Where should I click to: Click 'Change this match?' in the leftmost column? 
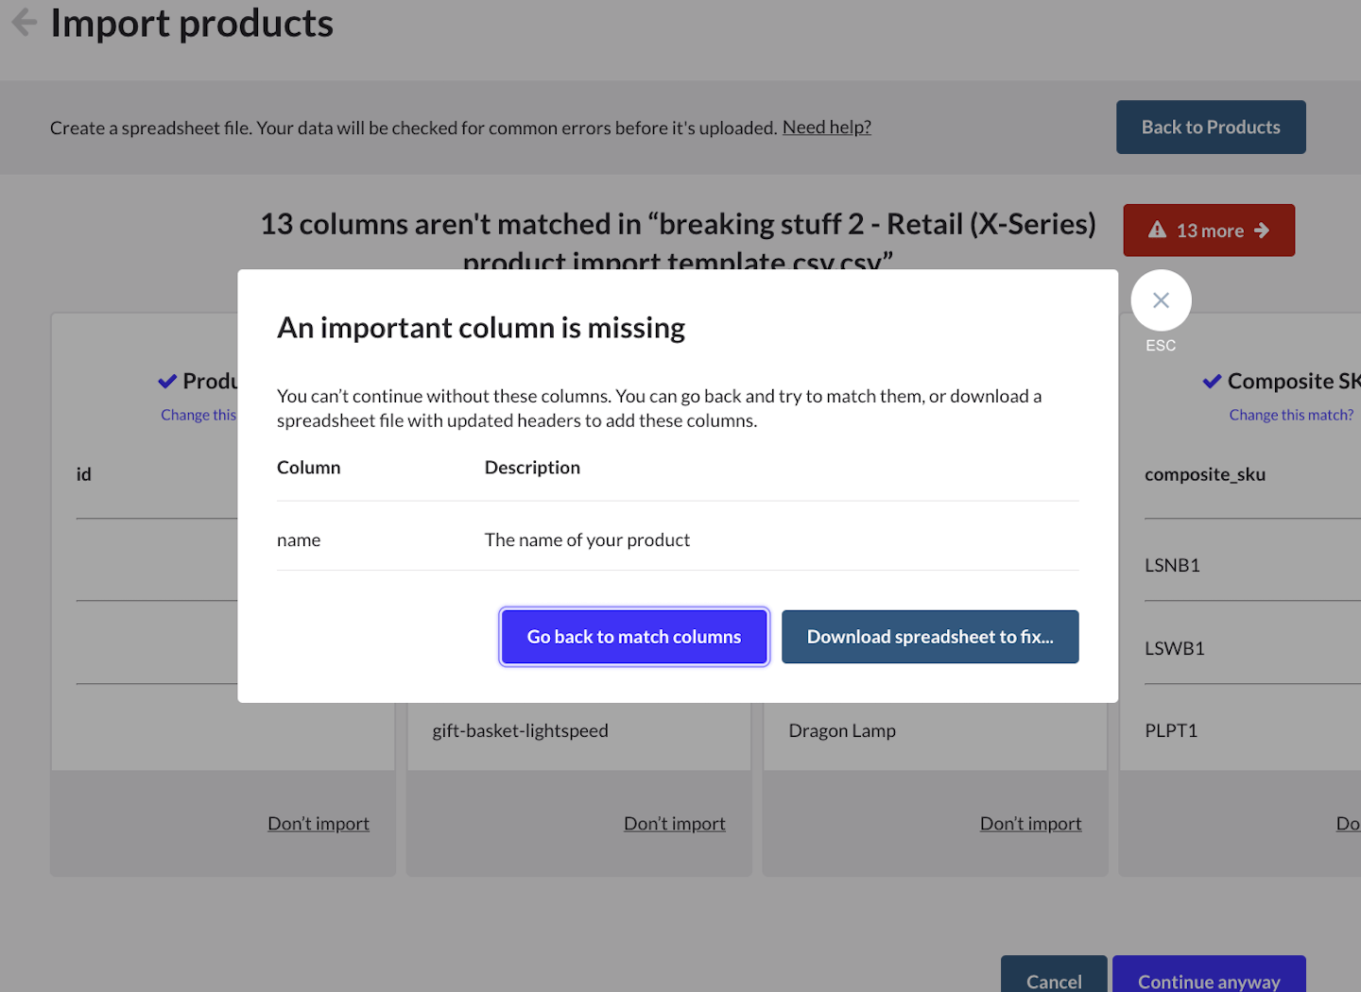click(198, 415)
